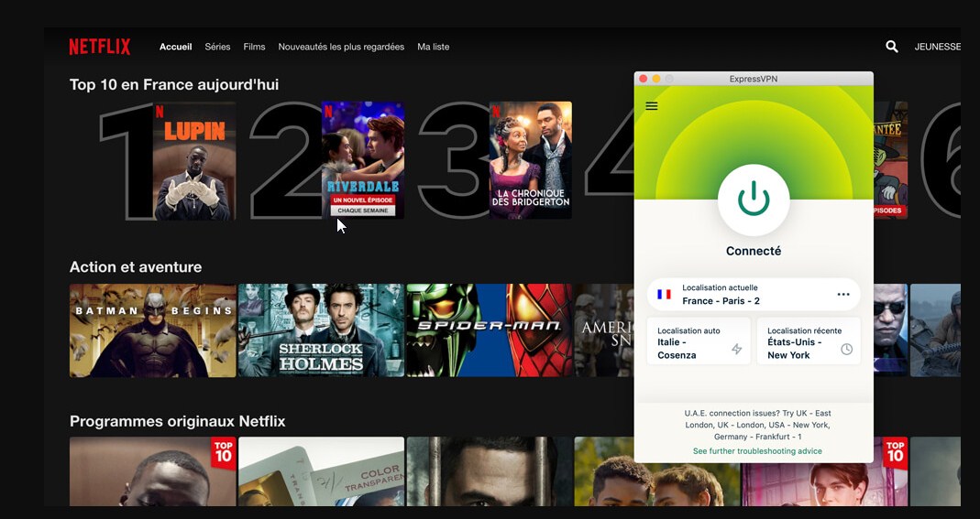Open Spider-Man thumbnail
The width and height of the screenshot is (980, 519).
point(490,330)
